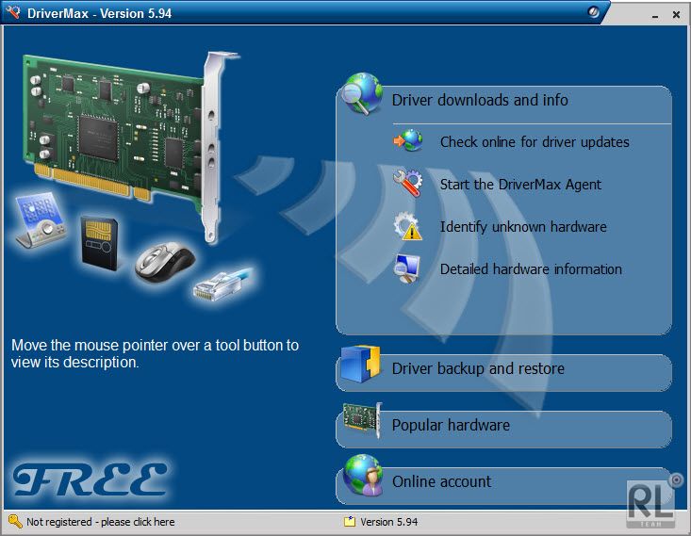Click the warning gear Identify hardware icon
This screenshot has width=691, height=536.
(408, 226)
